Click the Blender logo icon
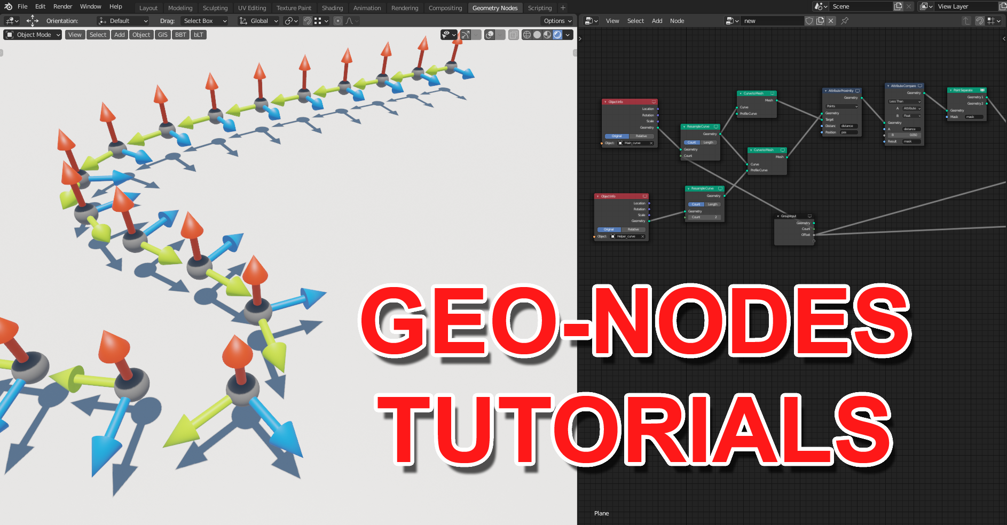 pos(8,6)
